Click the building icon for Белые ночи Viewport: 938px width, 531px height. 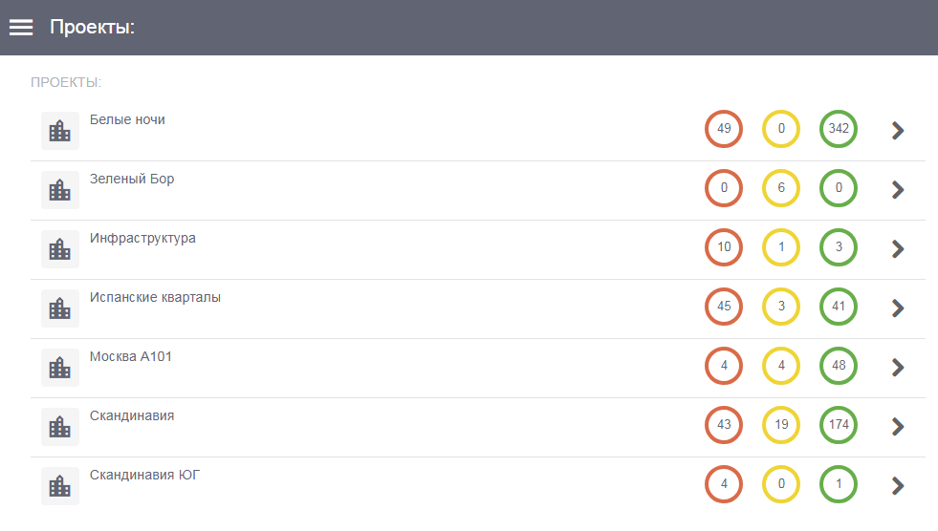pyautogui.click(x=60, y=131)
